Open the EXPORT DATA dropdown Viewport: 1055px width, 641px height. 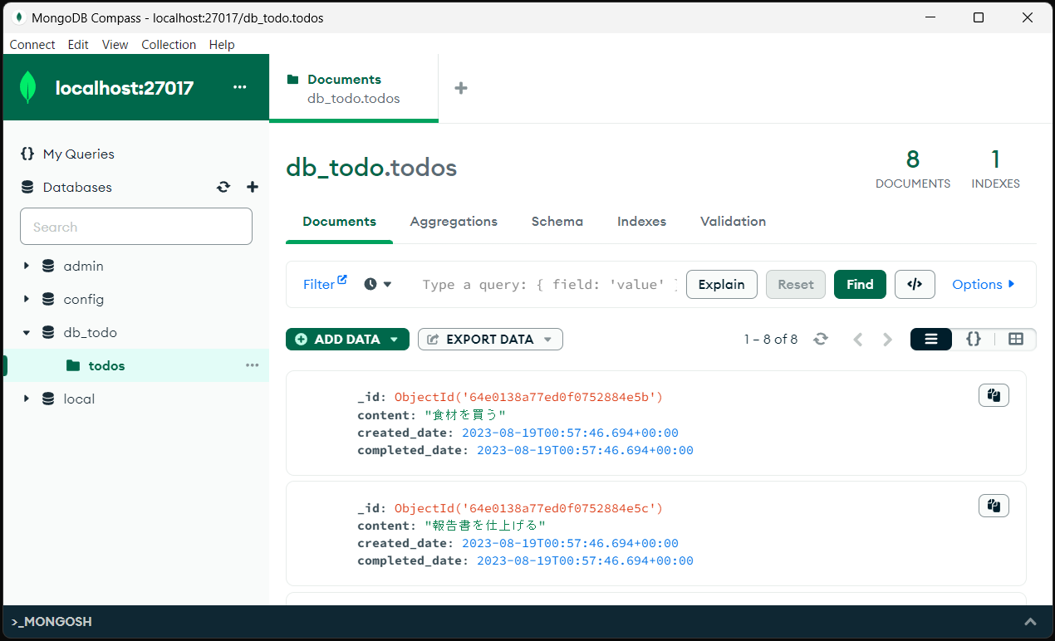[490, 339]
